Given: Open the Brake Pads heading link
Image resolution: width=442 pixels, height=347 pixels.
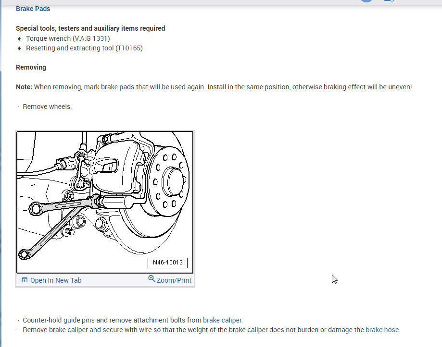Looking at the screenshot, I should click(33, 9).
